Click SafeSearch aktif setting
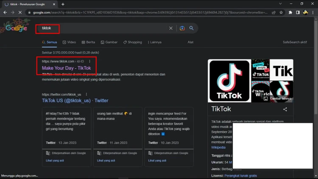The width and height of the screenshot is (318, 179). pyautogui.click(x=295, y=42)
